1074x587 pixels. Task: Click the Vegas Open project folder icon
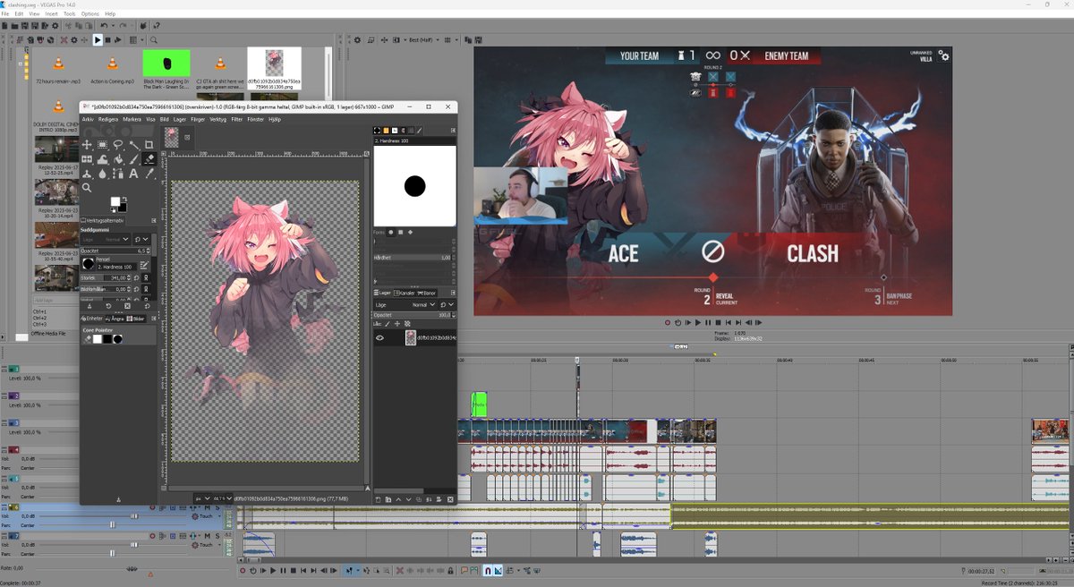pos(14,26)
